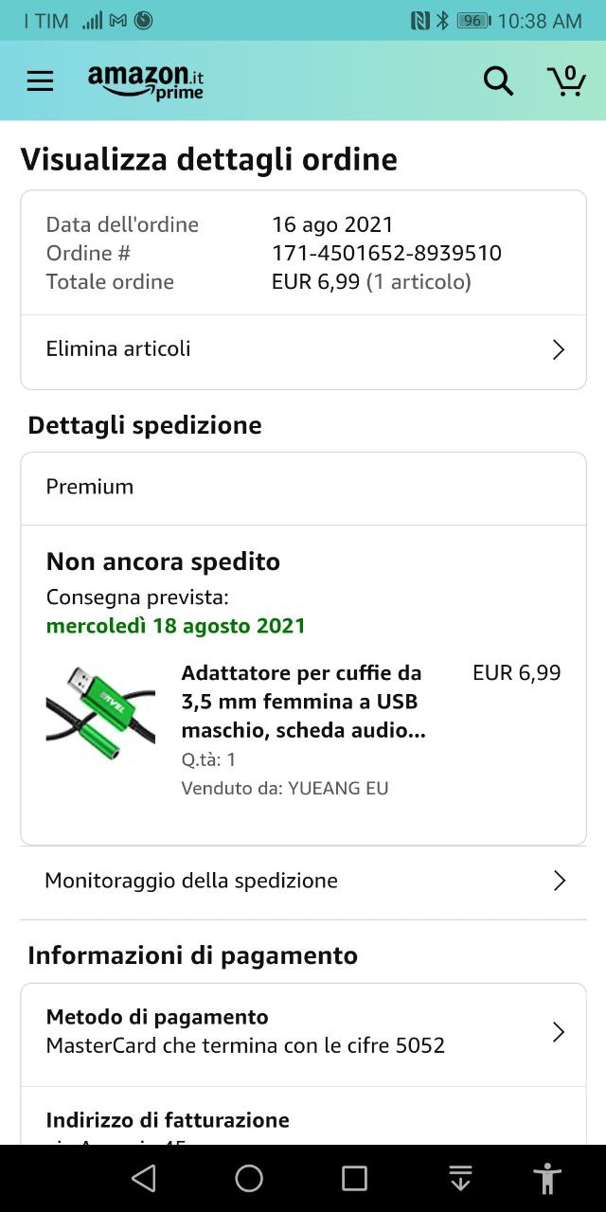This screenshot has width=606, height=1212.
Task: Open the search magnifier icon
Action: tap(498, 81)
